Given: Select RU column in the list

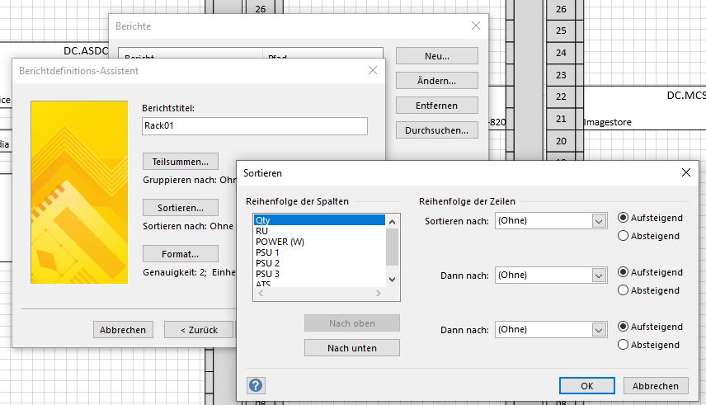Looking at the screenshot, I should click(x=262, y=231).
